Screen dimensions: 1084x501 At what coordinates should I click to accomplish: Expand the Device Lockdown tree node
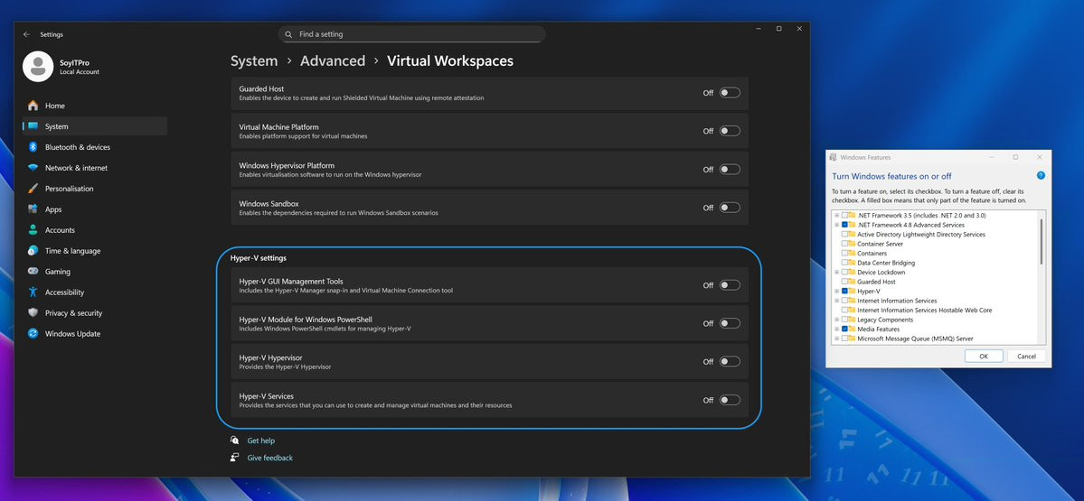(836, 272)
